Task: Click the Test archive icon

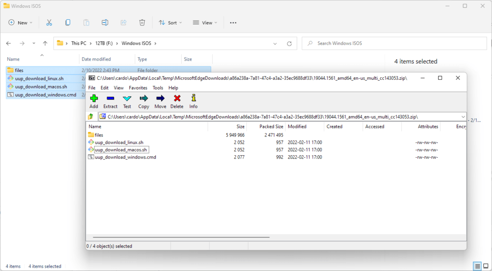Action: [127, 101]
